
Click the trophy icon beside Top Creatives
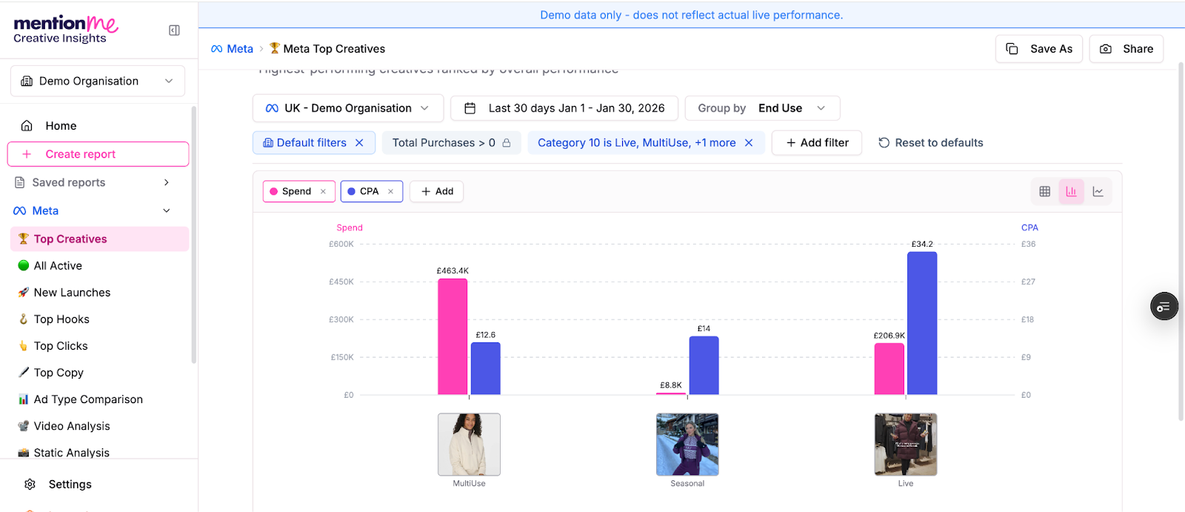[x=23, y=239]
